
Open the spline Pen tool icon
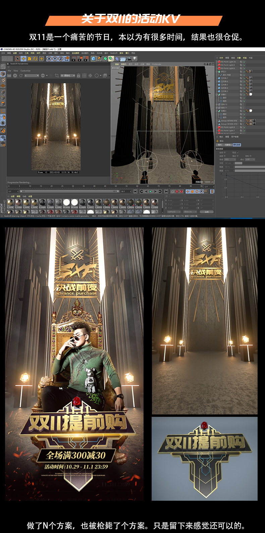coord(99,58)
